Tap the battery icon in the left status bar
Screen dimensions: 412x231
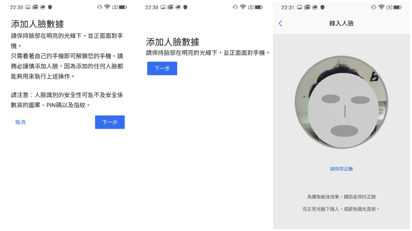(123, 7)
